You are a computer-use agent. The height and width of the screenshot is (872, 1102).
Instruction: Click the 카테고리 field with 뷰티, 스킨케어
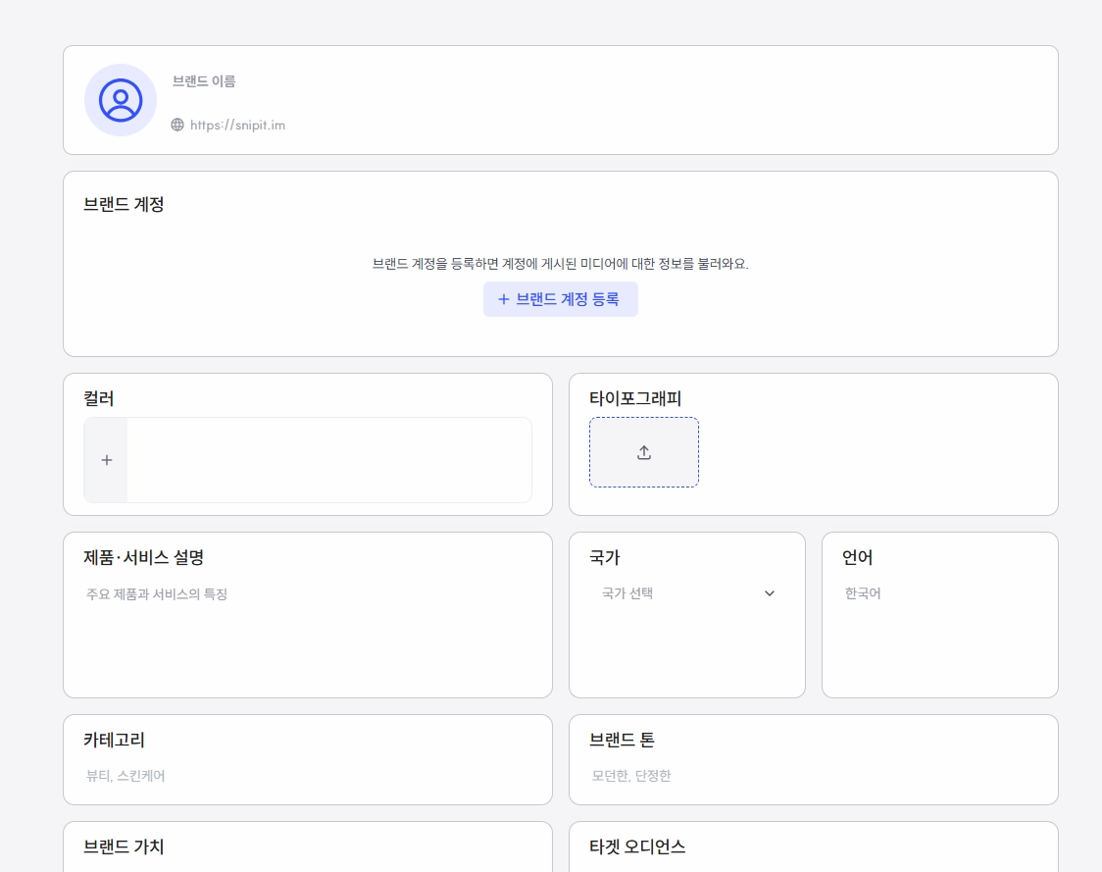pos(308,776)
